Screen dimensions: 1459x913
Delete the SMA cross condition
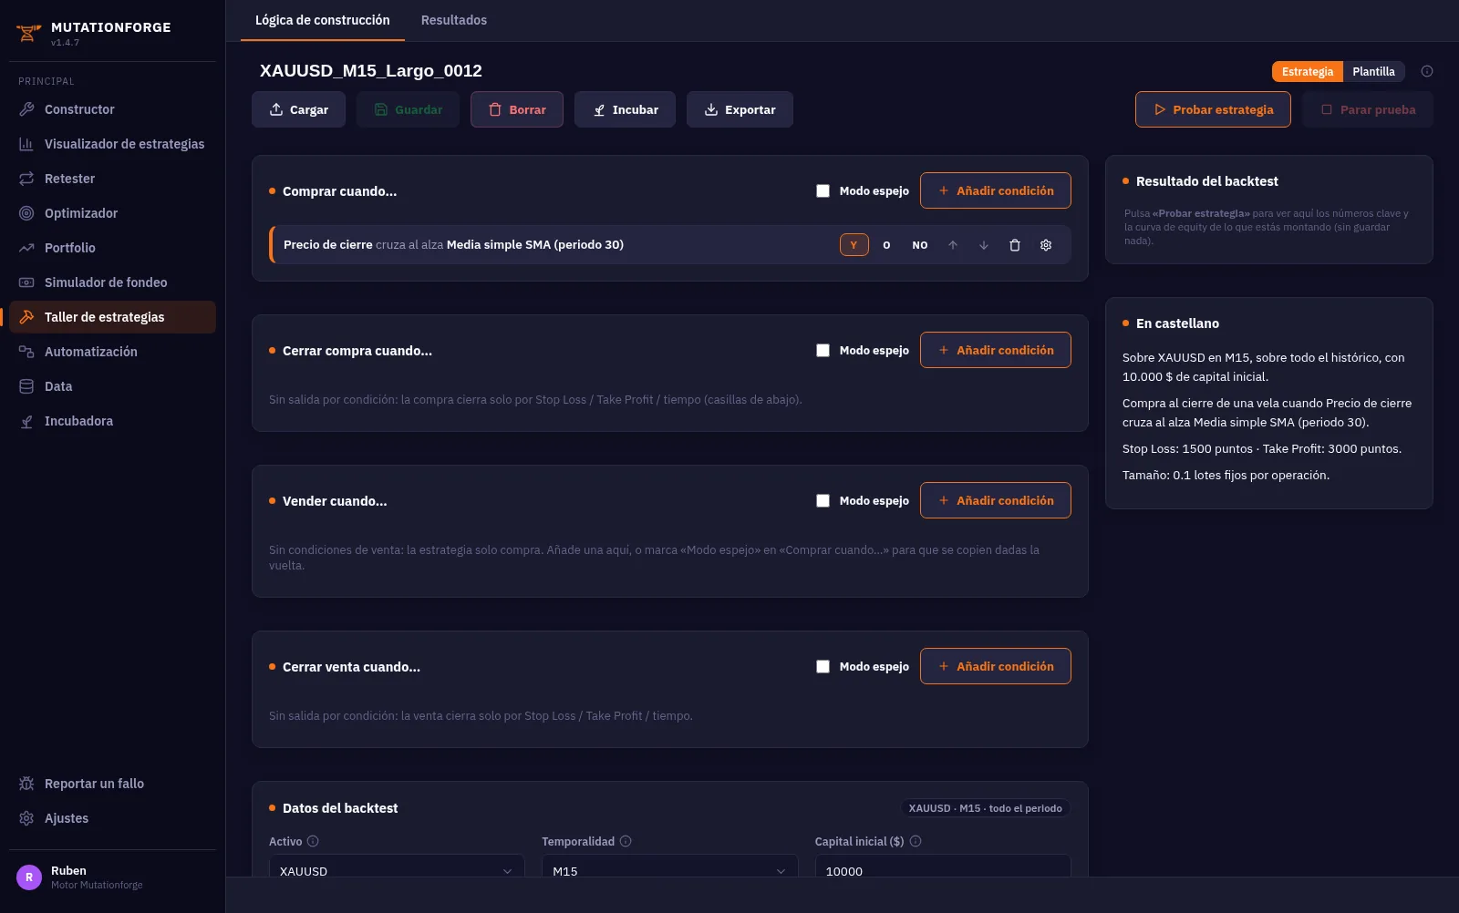pos(1015,245)
